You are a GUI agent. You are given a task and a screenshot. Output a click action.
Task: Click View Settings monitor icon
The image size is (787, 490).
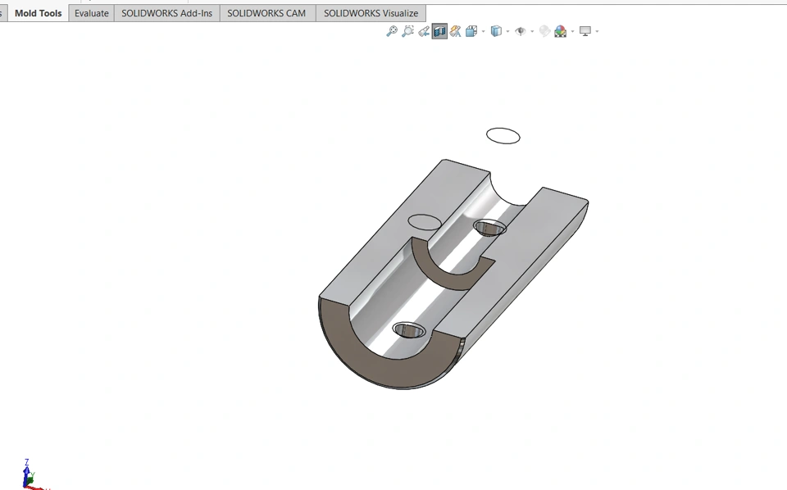(585, 32)
